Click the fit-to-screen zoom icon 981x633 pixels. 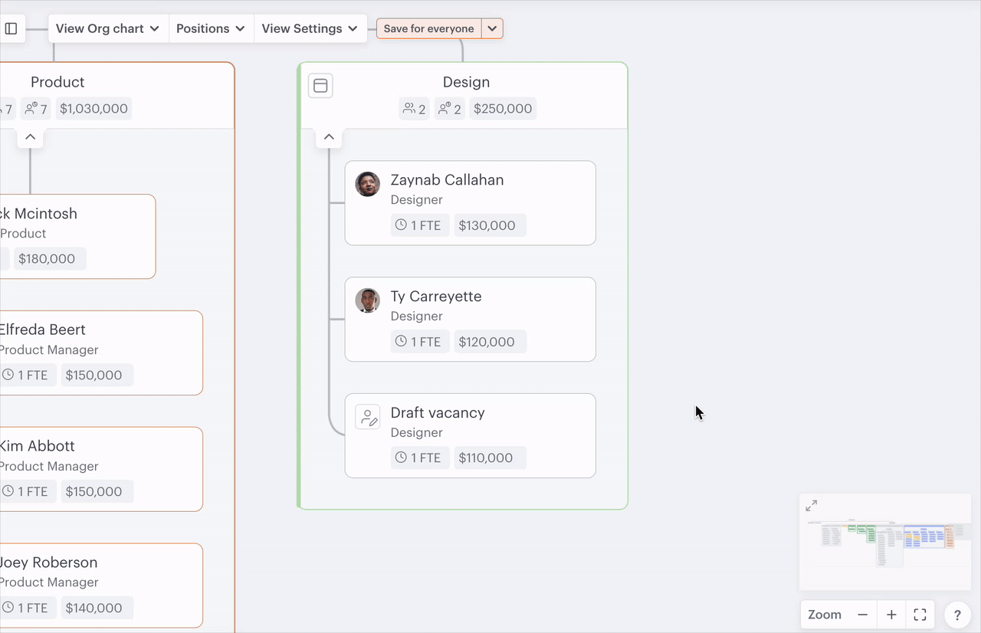point(920,615)
